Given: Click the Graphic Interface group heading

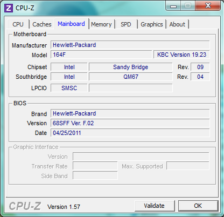Looking at the screenshot, I should 36,147.
